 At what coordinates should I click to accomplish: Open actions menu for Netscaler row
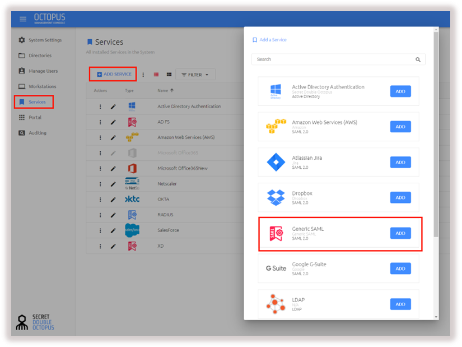point(100,184)
